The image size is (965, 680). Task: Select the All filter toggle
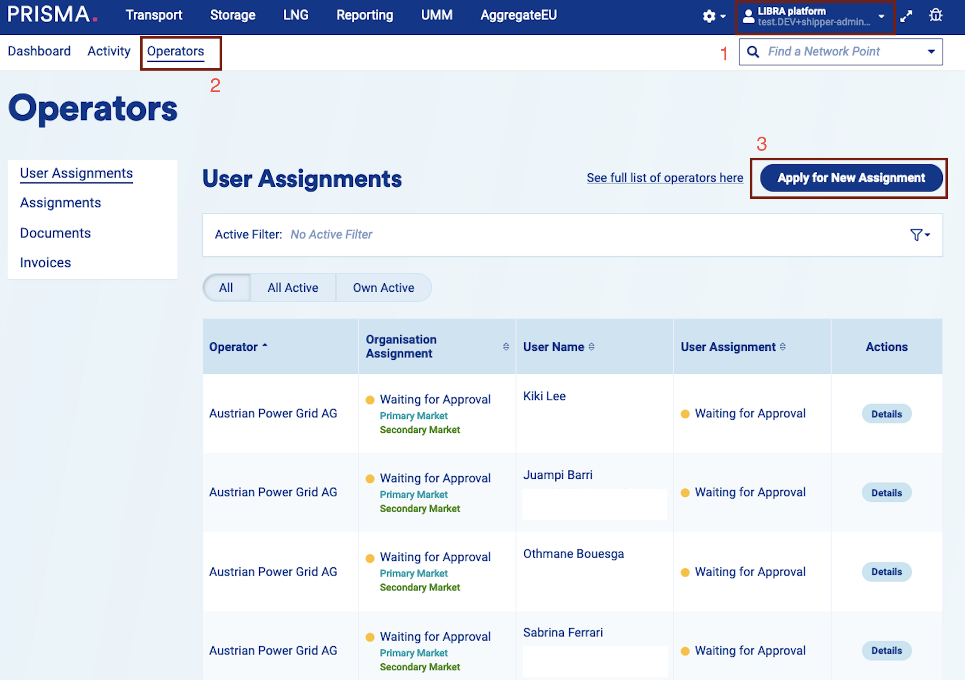click(x=226, y=288)
